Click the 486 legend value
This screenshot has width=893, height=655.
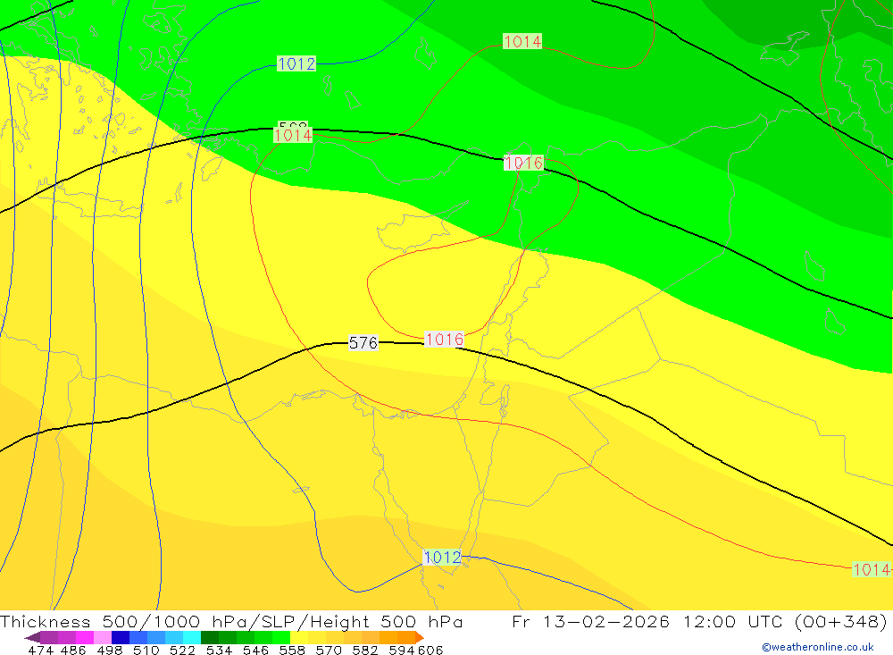point(73,650)
